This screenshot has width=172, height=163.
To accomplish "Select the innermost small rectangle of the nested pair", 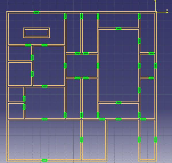I will pyautogui.click(x=36, y=33).
